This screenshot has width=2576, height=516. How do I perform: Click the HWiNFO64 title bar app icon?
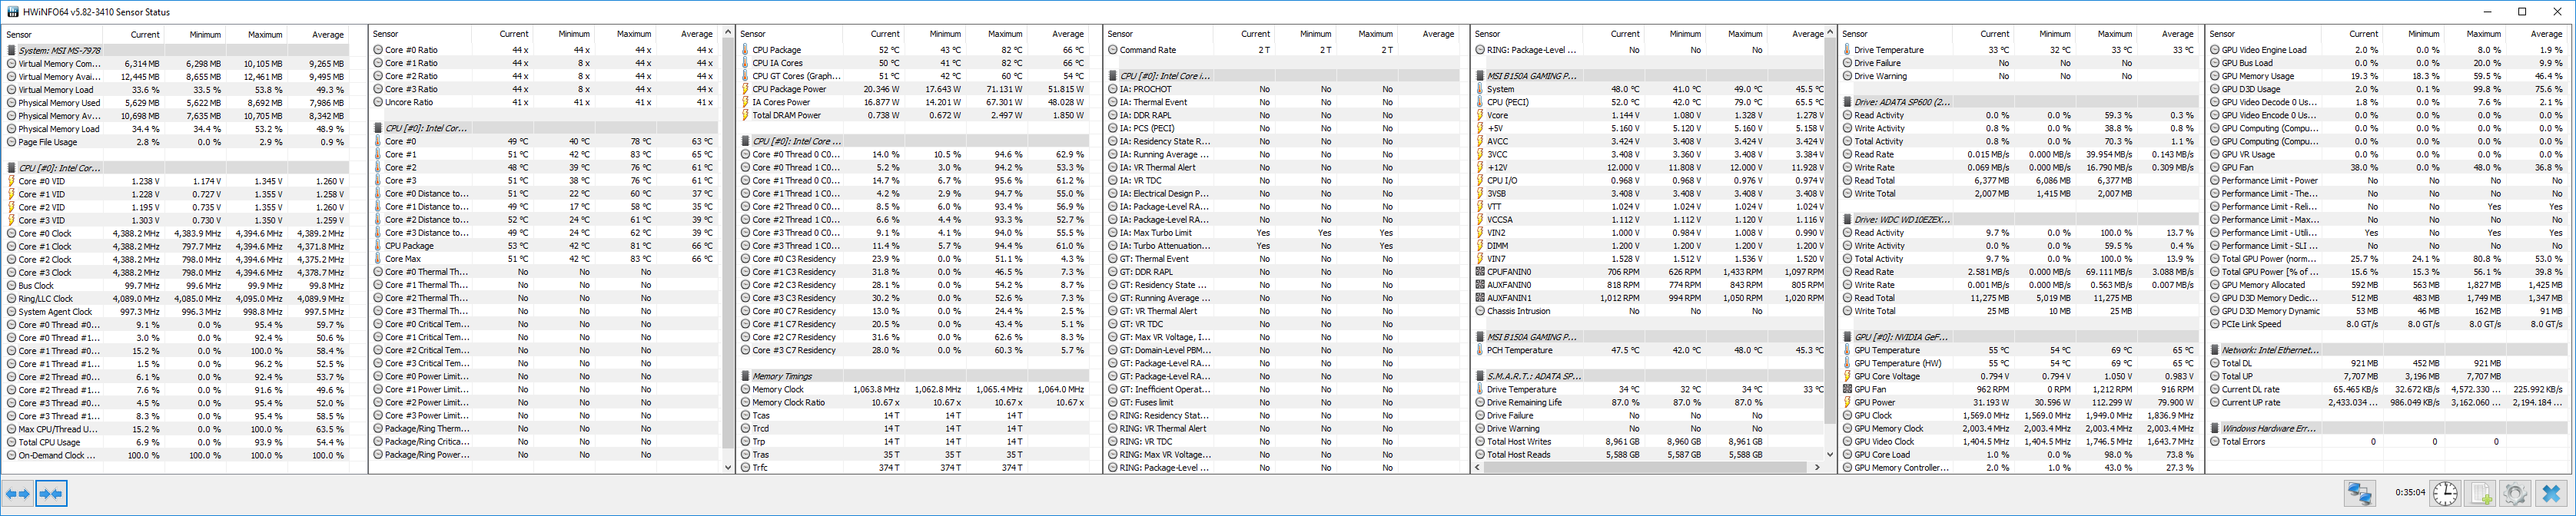pos(12,12)
